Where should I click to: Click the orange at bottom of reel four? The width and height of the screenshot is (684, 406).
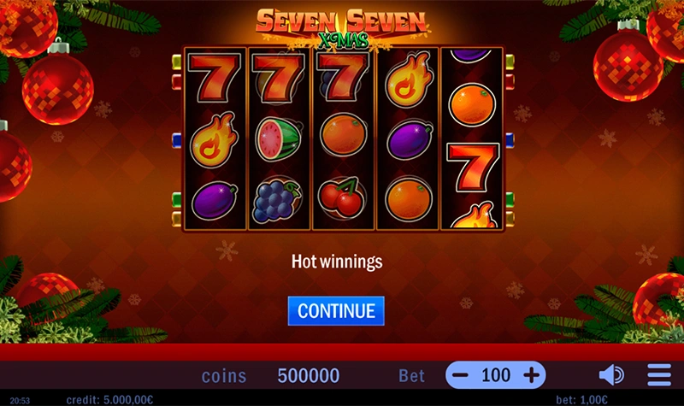(x=409, y=198)
